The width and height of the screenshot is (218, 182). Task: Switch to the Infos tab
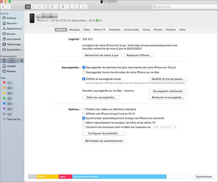pos(182,29)
